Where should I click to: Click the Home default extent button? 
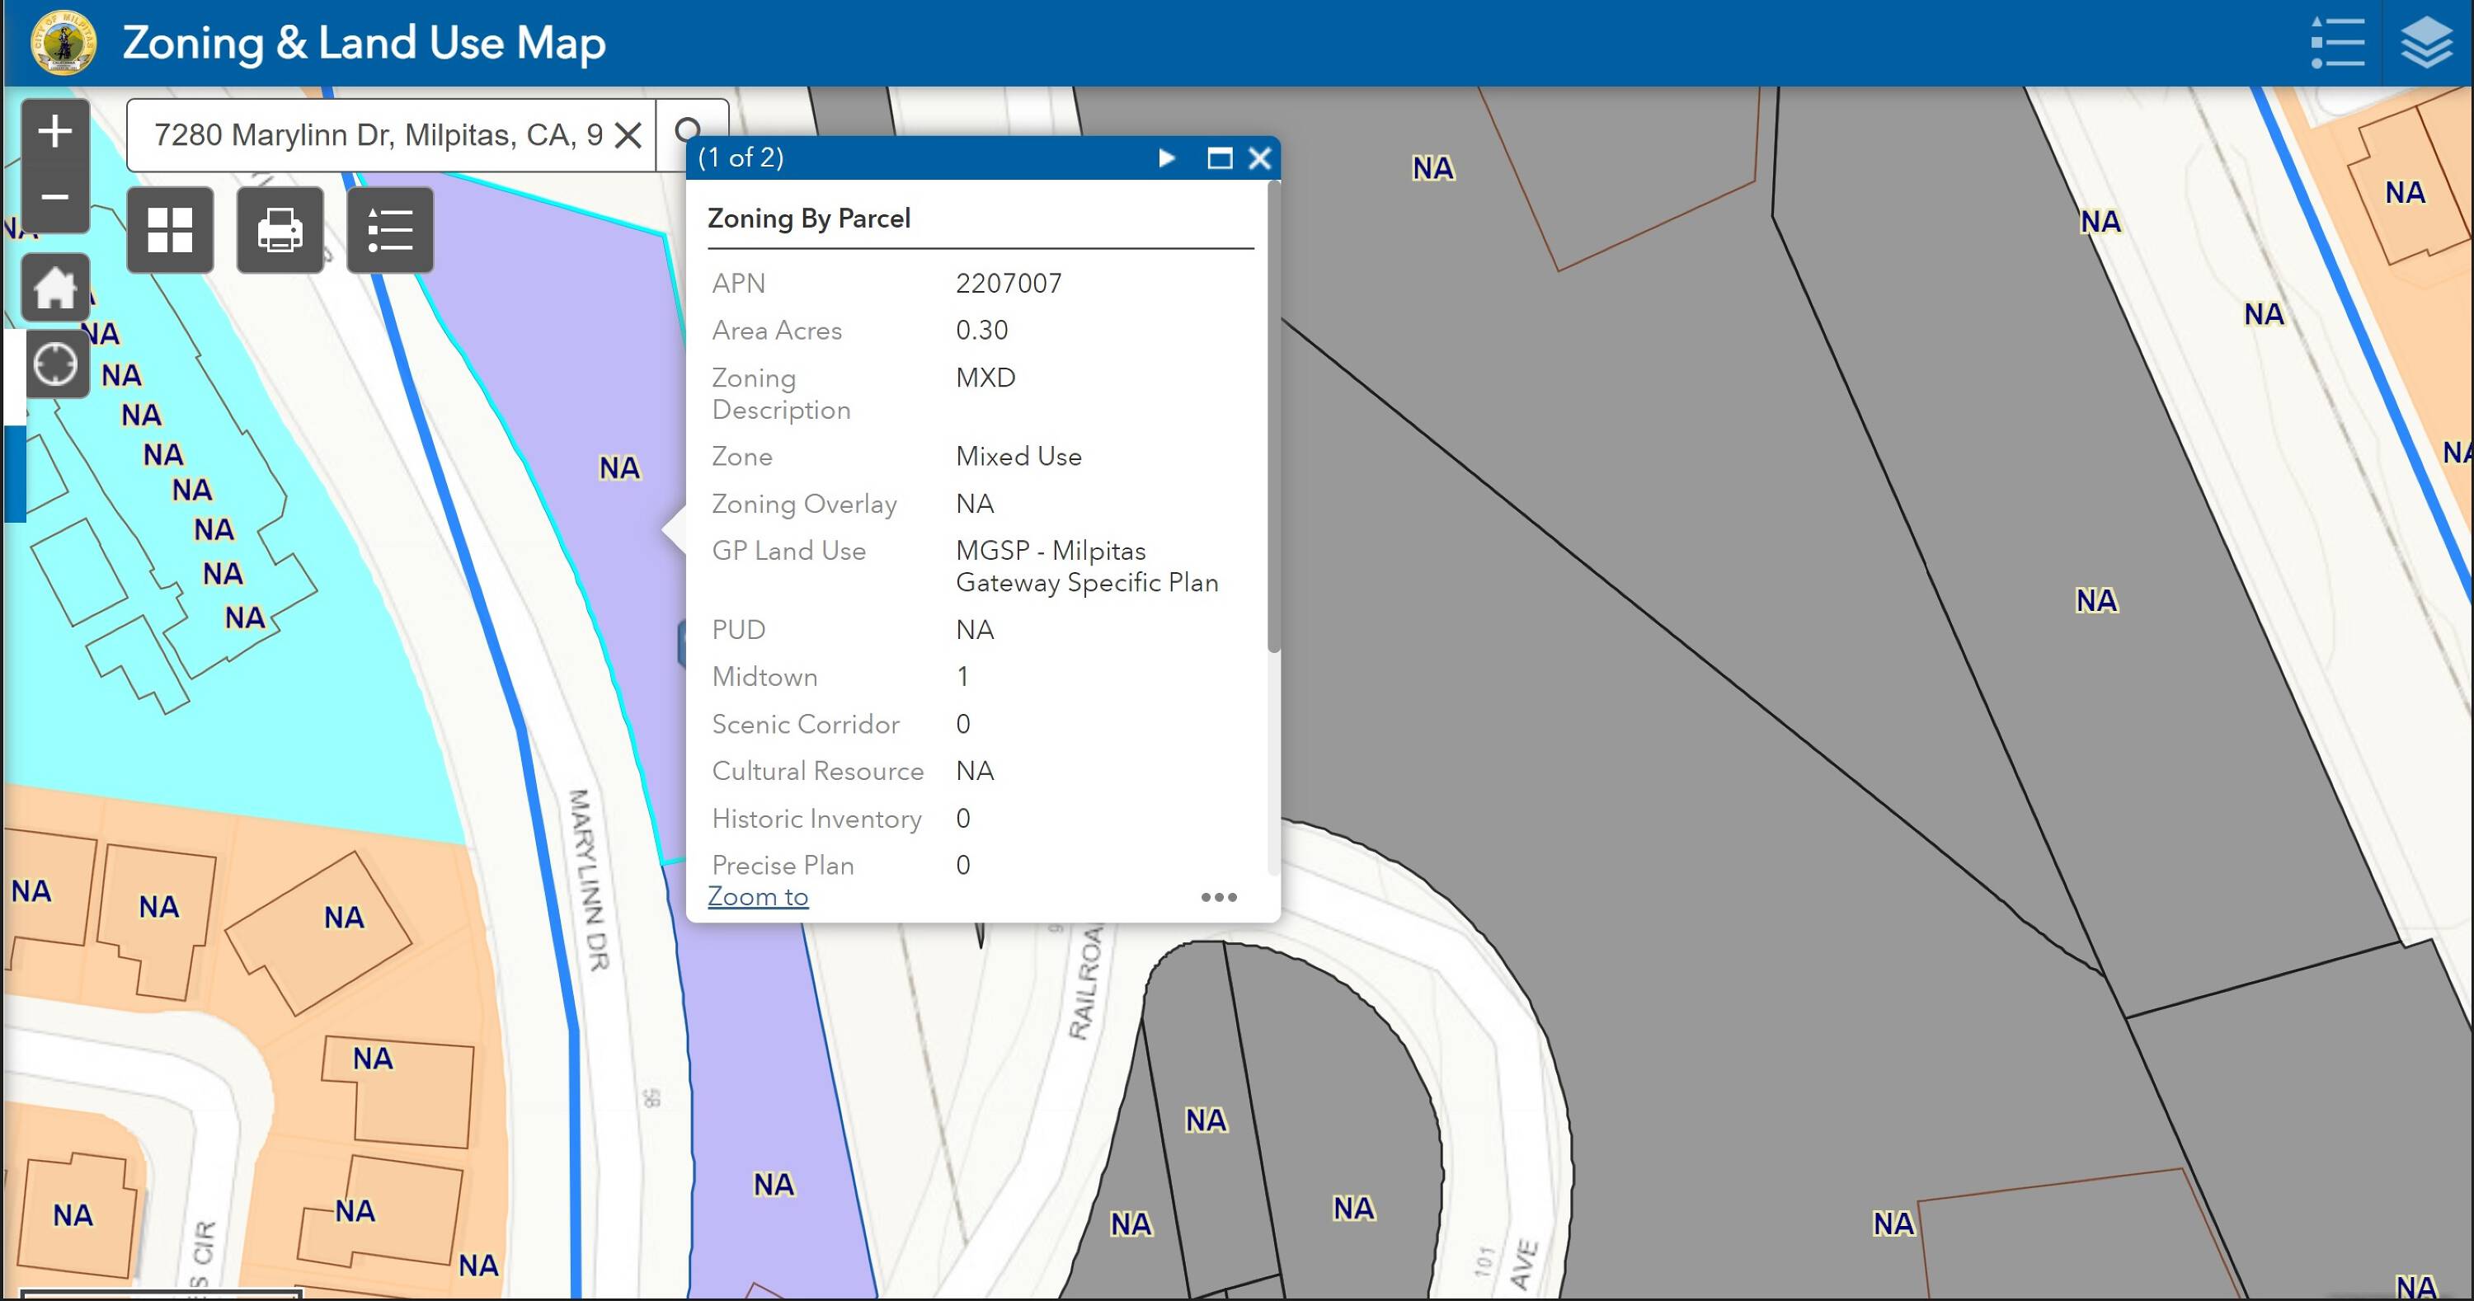[x=54, y=288]
